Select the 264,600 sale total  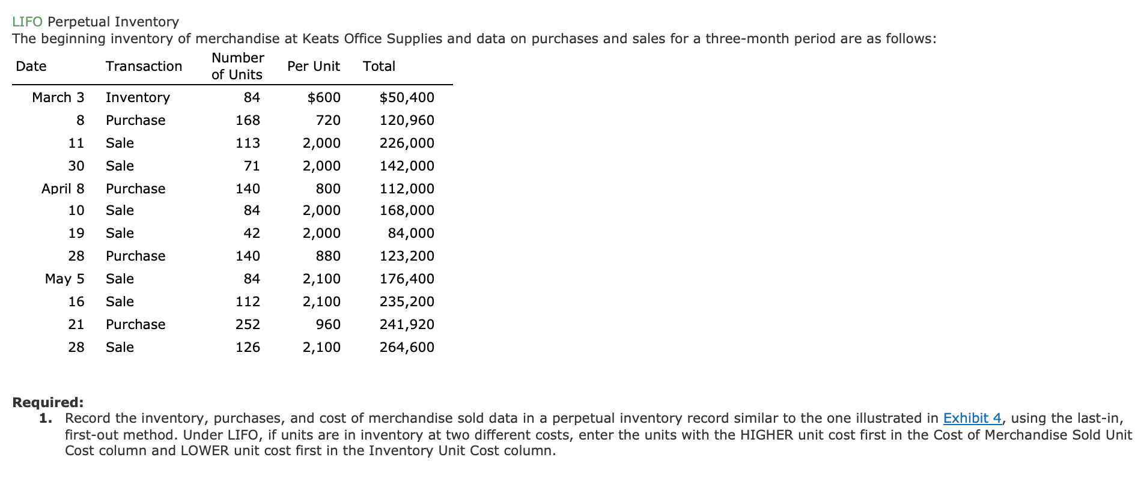pyautogui.click(x=407, y=347)
